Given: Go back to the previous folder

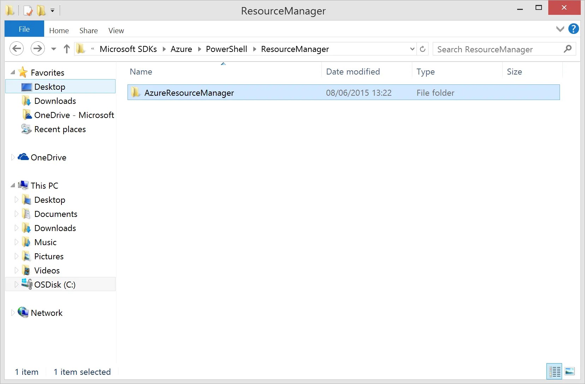Looking at the screenshot, I should (x=17, y=49).
